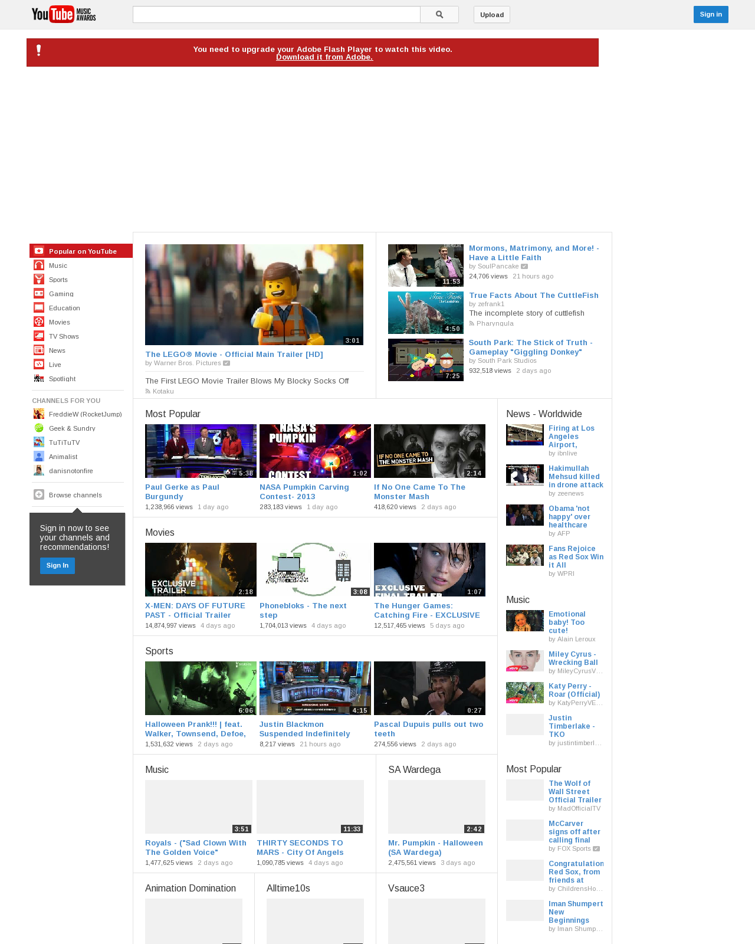Focus the YouTube search field
755x944 pixels.
(x=277, y=15)
